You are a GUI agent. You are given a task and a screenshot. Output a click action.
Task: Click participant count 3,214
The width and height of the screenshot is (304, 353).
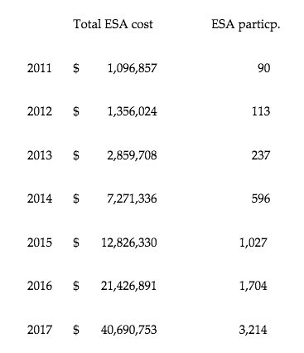(x=253, y=330)
